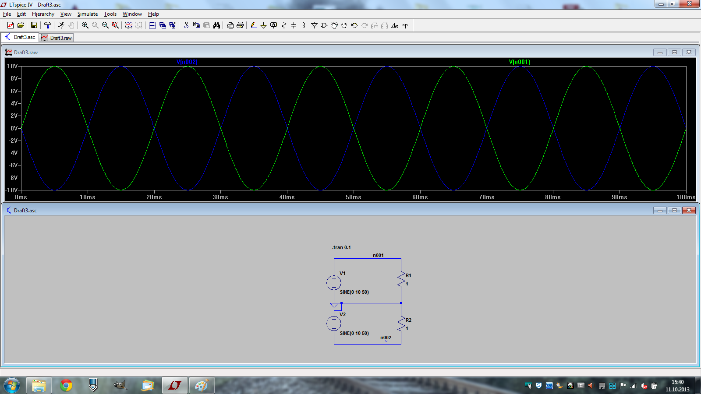Click the Autorange plot icon
Screen dimensions: 701x394
click(x=129, y=25)
